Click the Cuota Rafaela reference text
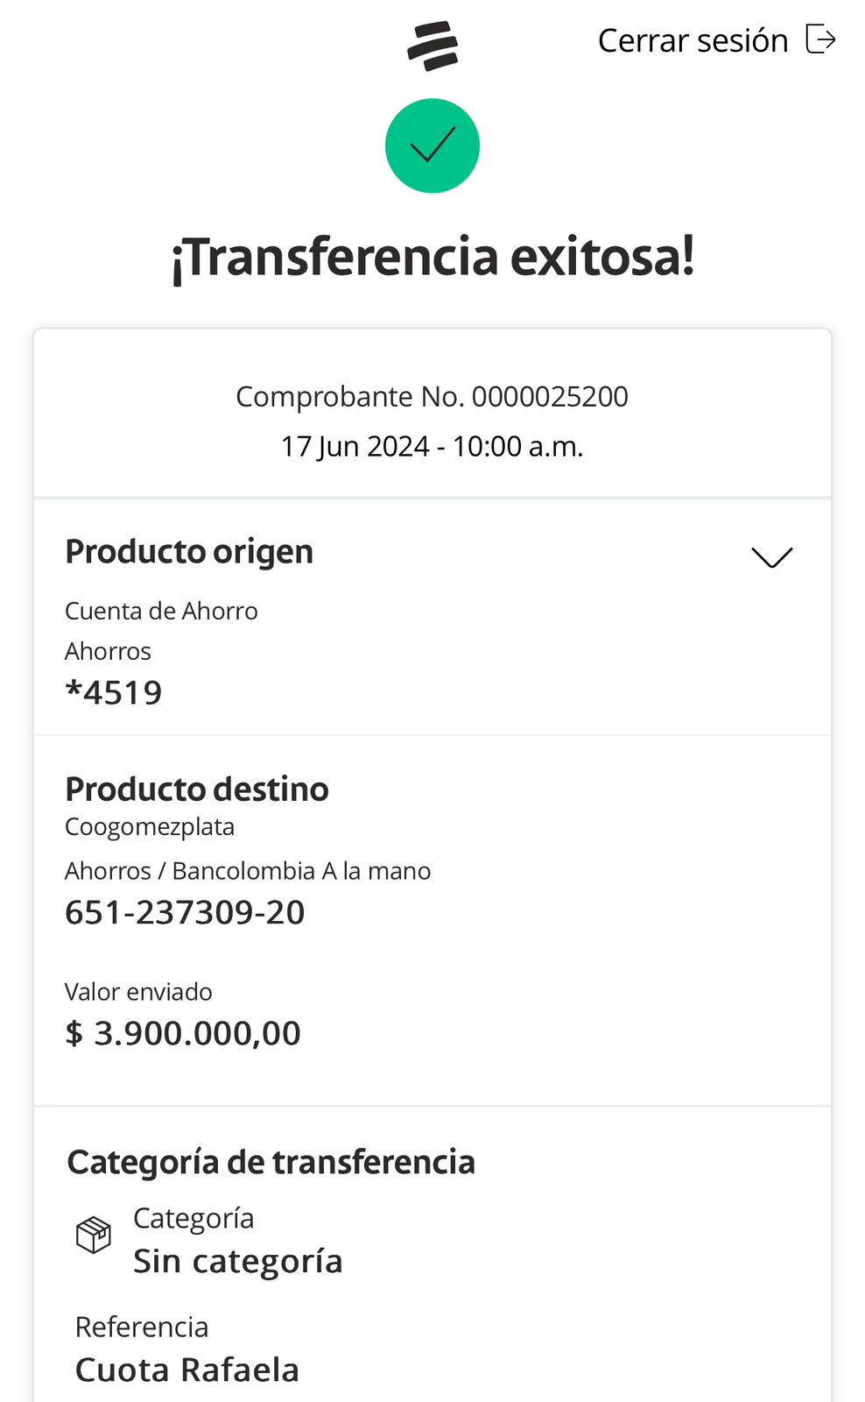865x1402 pixels. (x=187, y=1370)
